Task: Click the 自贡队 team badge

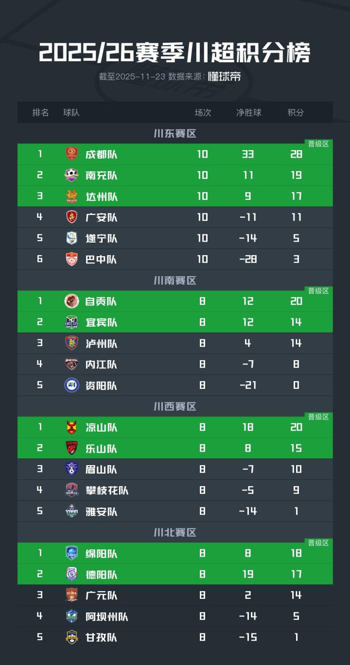Action: (x=72, y=301)
